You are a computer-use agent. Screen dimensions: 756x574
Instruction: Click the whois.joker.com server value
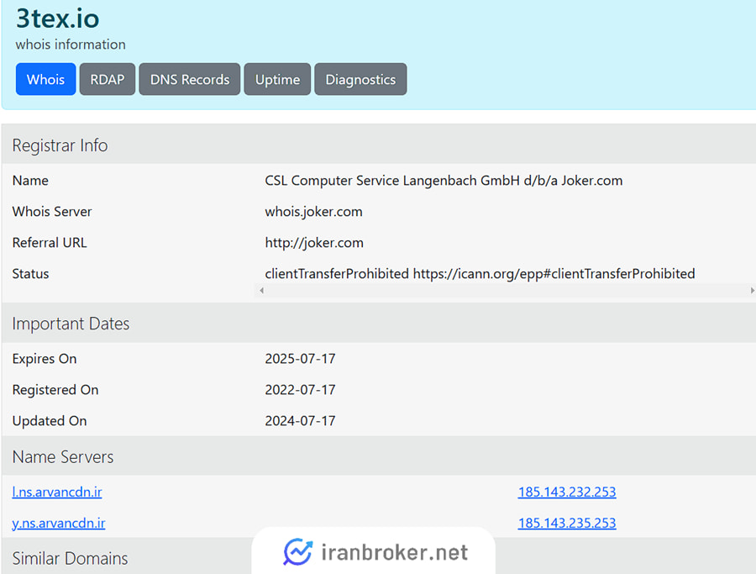(x=313, y=212)
